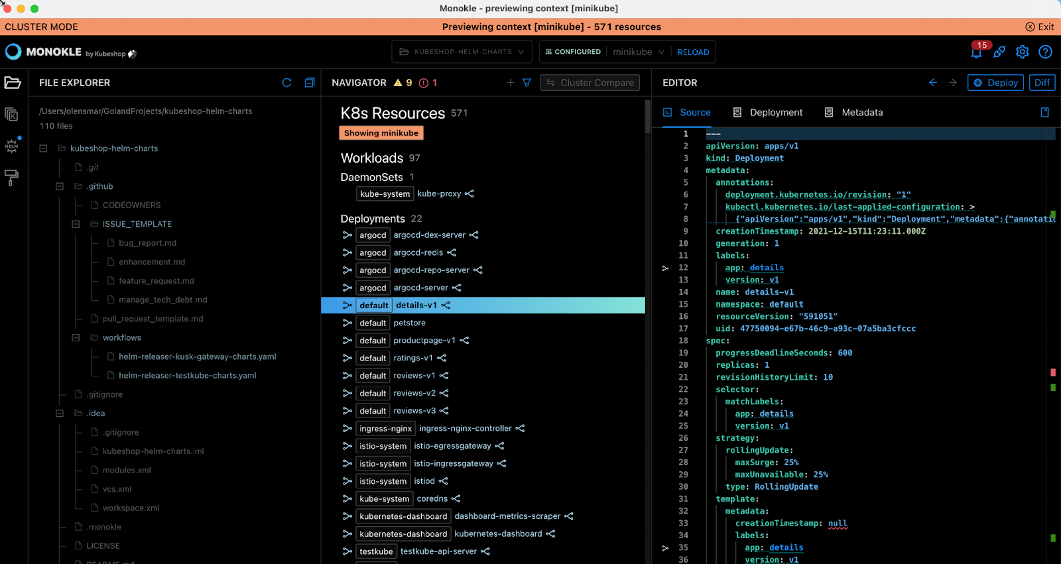1061x564 pixels.
Task: Go forward to next selection in editor
Action: point(953,83)
